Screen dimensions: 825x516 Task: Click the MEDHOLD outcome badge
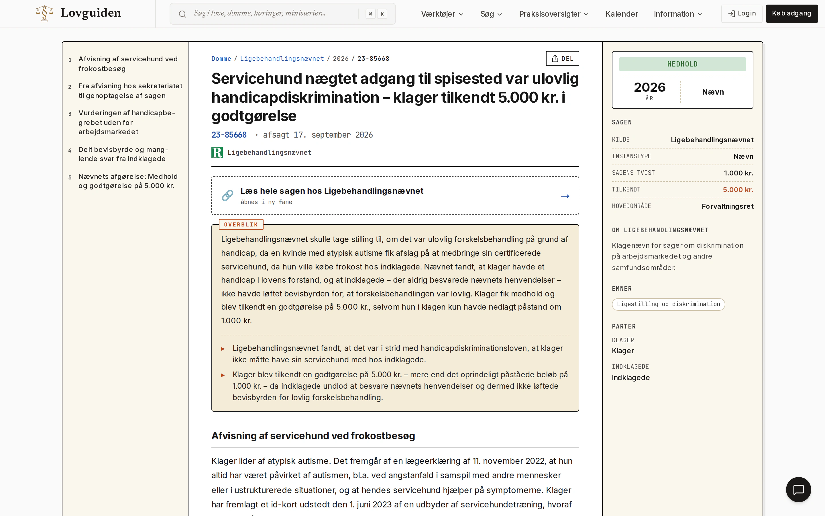682,64
